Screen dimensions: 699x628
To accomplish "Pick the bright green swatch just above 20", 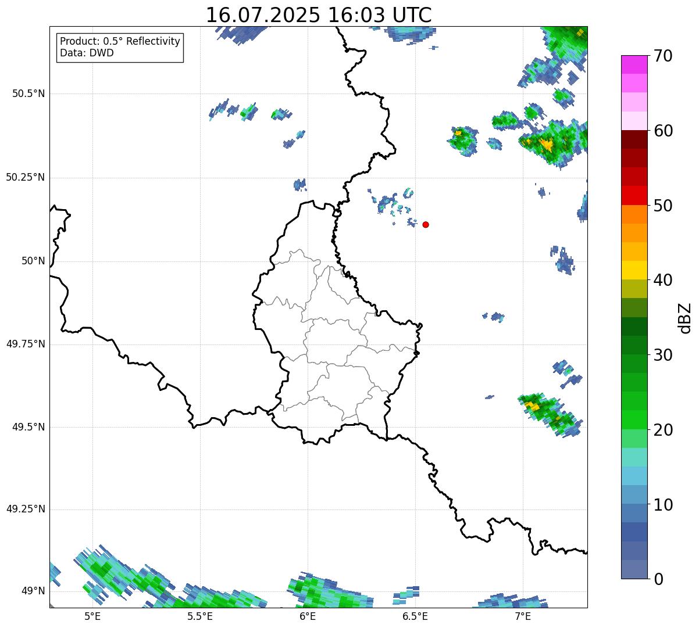I will pyautogui.click(x=634, y=419).
